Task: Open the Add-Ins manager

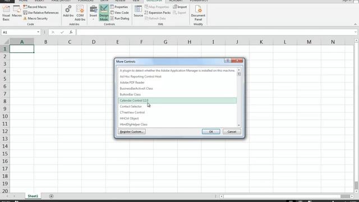Action: point(68,11)
